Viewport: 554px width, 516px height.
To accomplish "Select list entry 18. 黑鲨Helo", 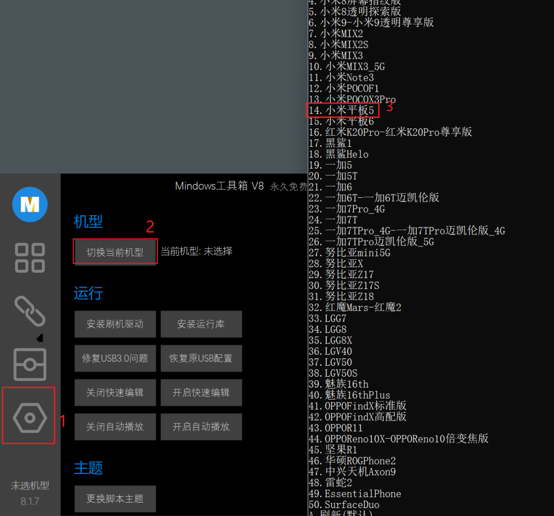I will pos(339,154).
